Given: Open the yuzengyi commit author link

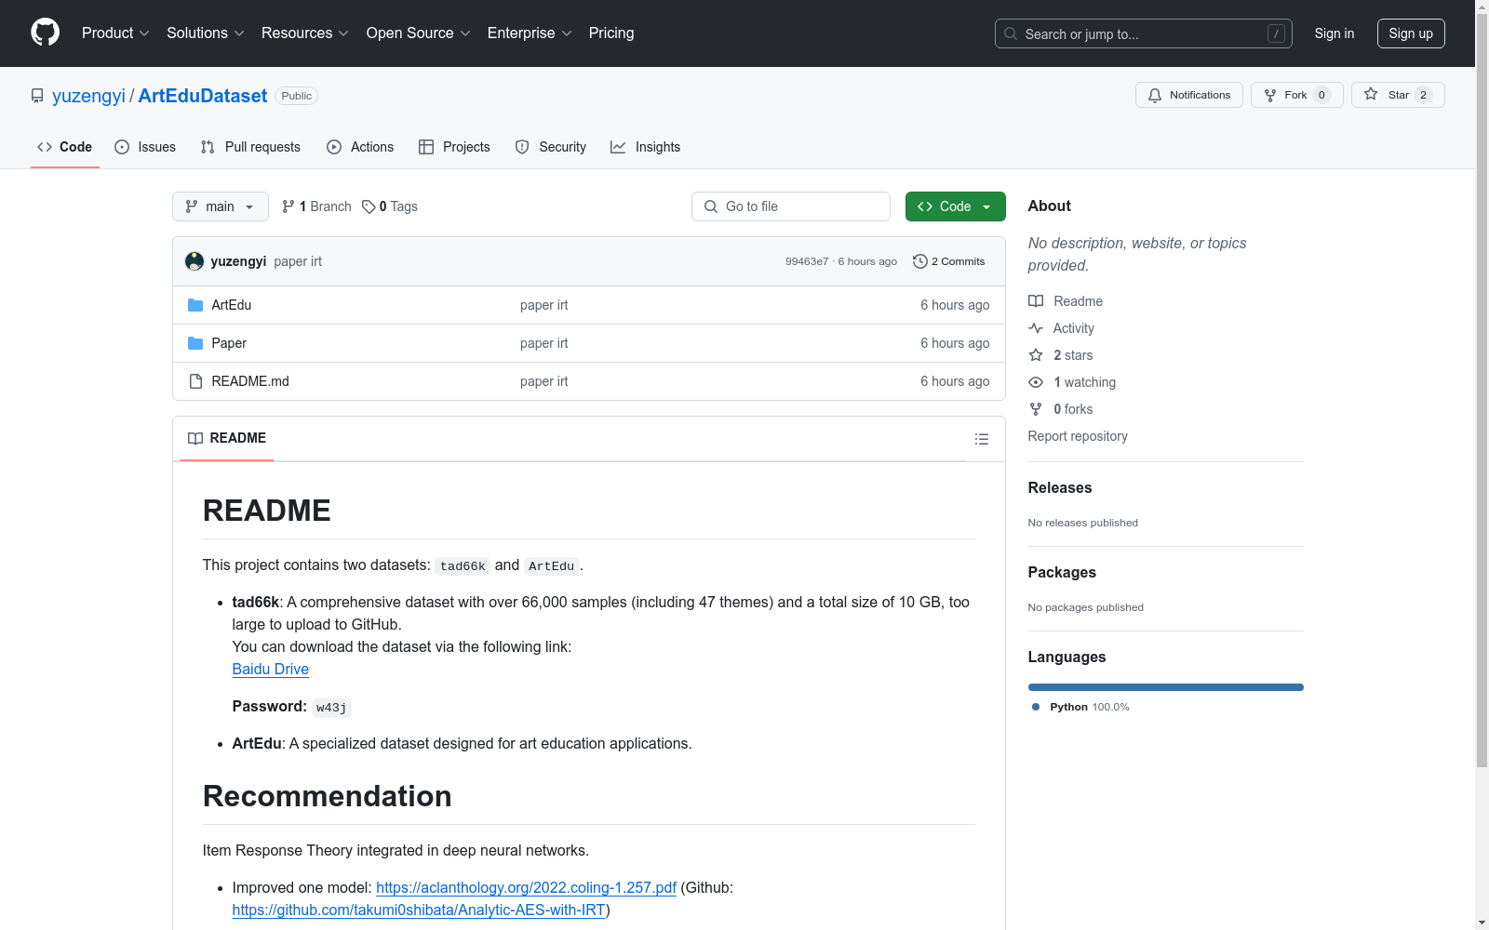Looking at the screenshot, I should point(238,261).
